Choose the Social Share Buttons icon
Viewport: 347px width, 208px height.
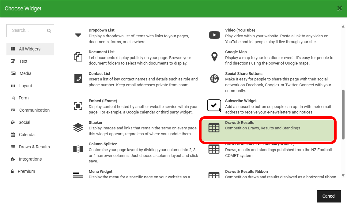click(x=214, y=79)
